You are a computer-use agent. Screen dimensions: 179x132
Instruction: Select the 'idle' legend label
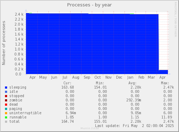point(14,91)
